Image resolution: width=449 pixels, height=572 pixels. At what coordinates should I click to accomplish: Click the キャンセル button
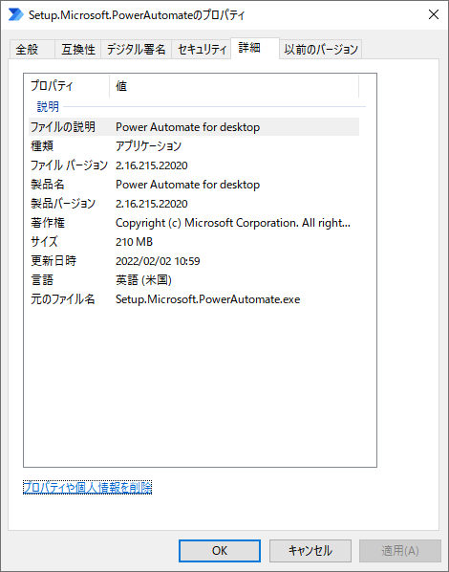click(x=310, y=550)
